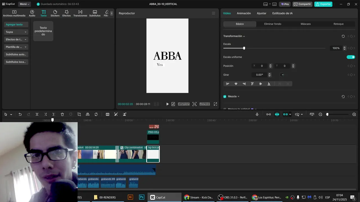Align the clip to the top
The width and height of the screenshot is (360, 202).
252,84
